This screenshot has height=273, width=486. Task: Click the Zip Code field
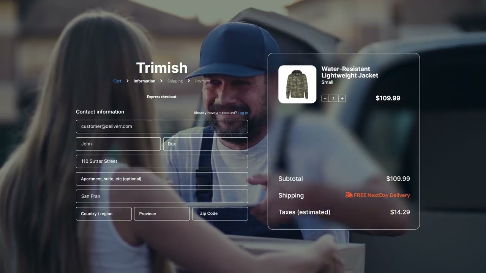pyautogui.click(x=220, y=213)
